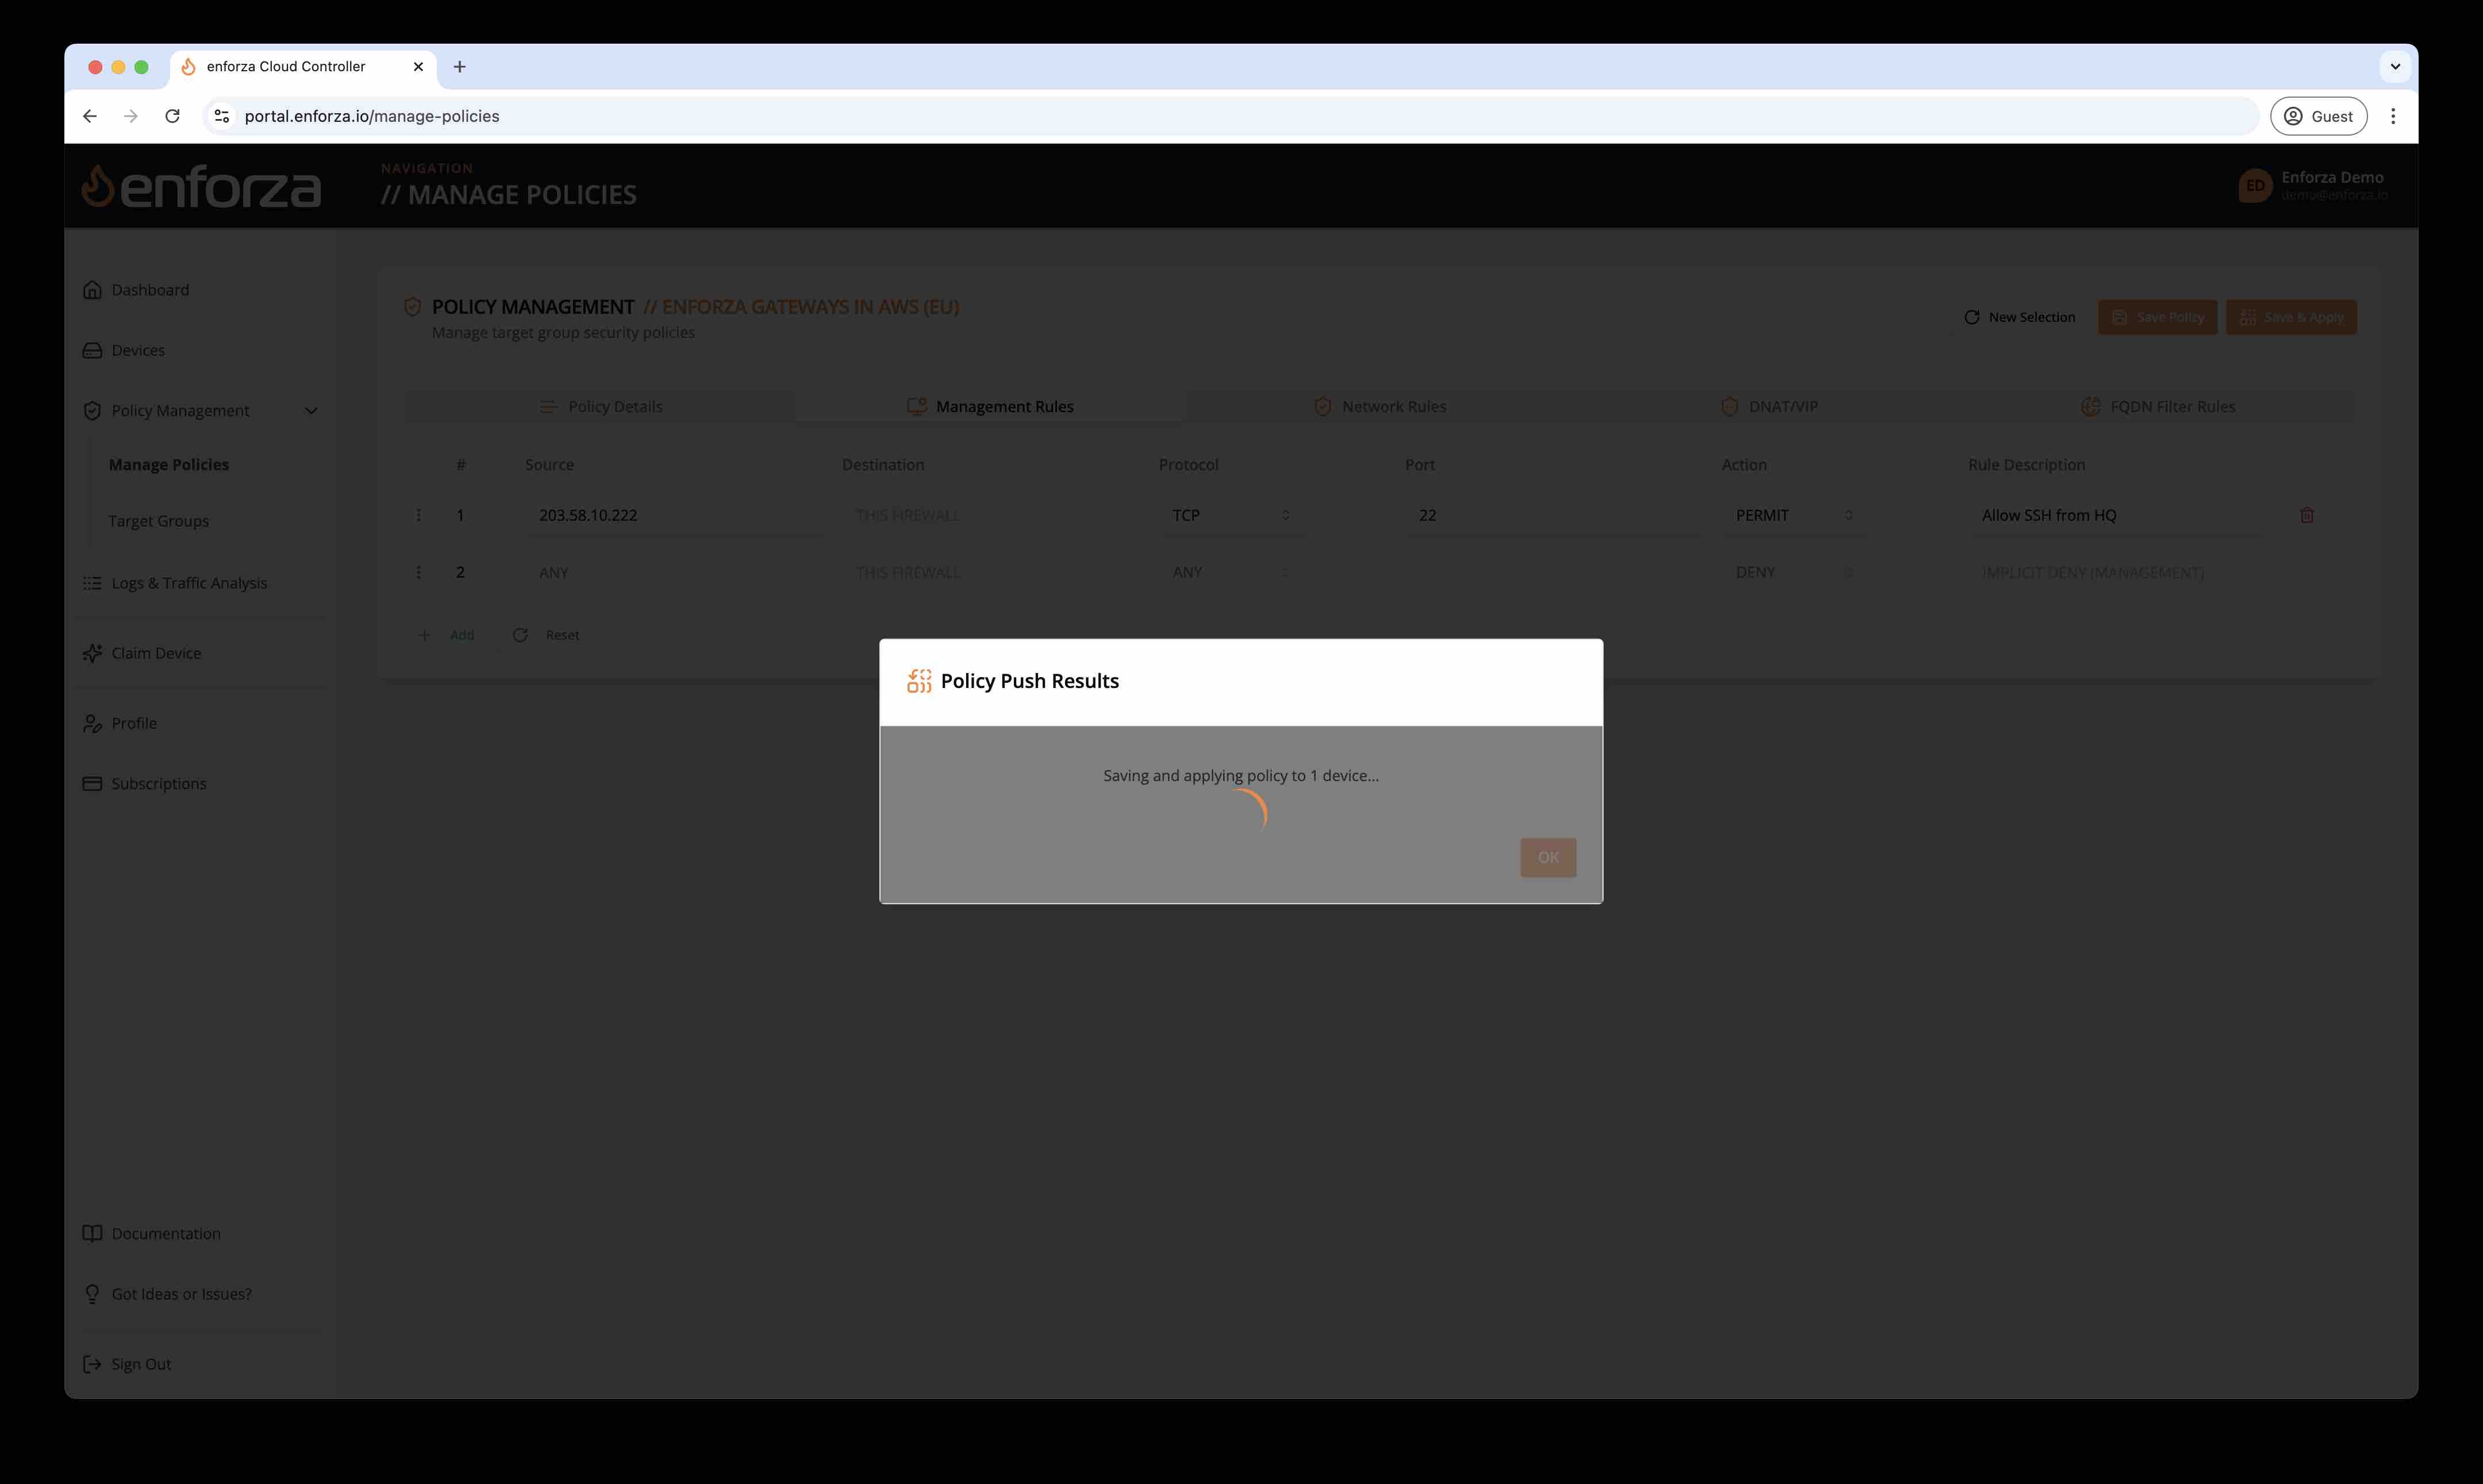Click the Subscriptions card icon

(92, 784)
